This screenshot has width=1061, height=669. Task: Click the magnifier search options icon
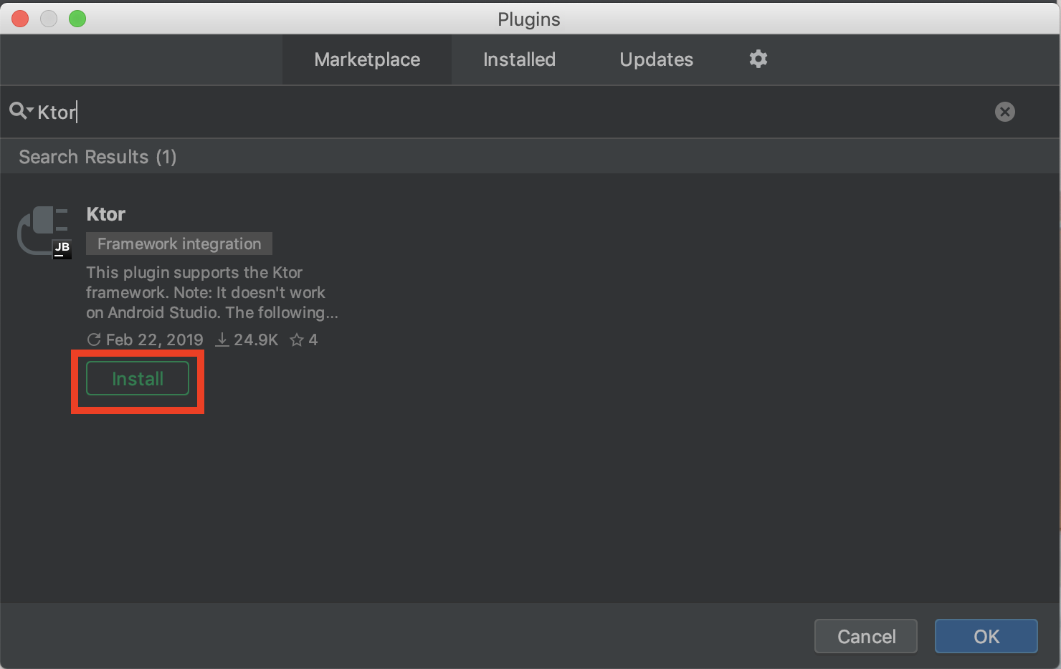coord(21,111)
